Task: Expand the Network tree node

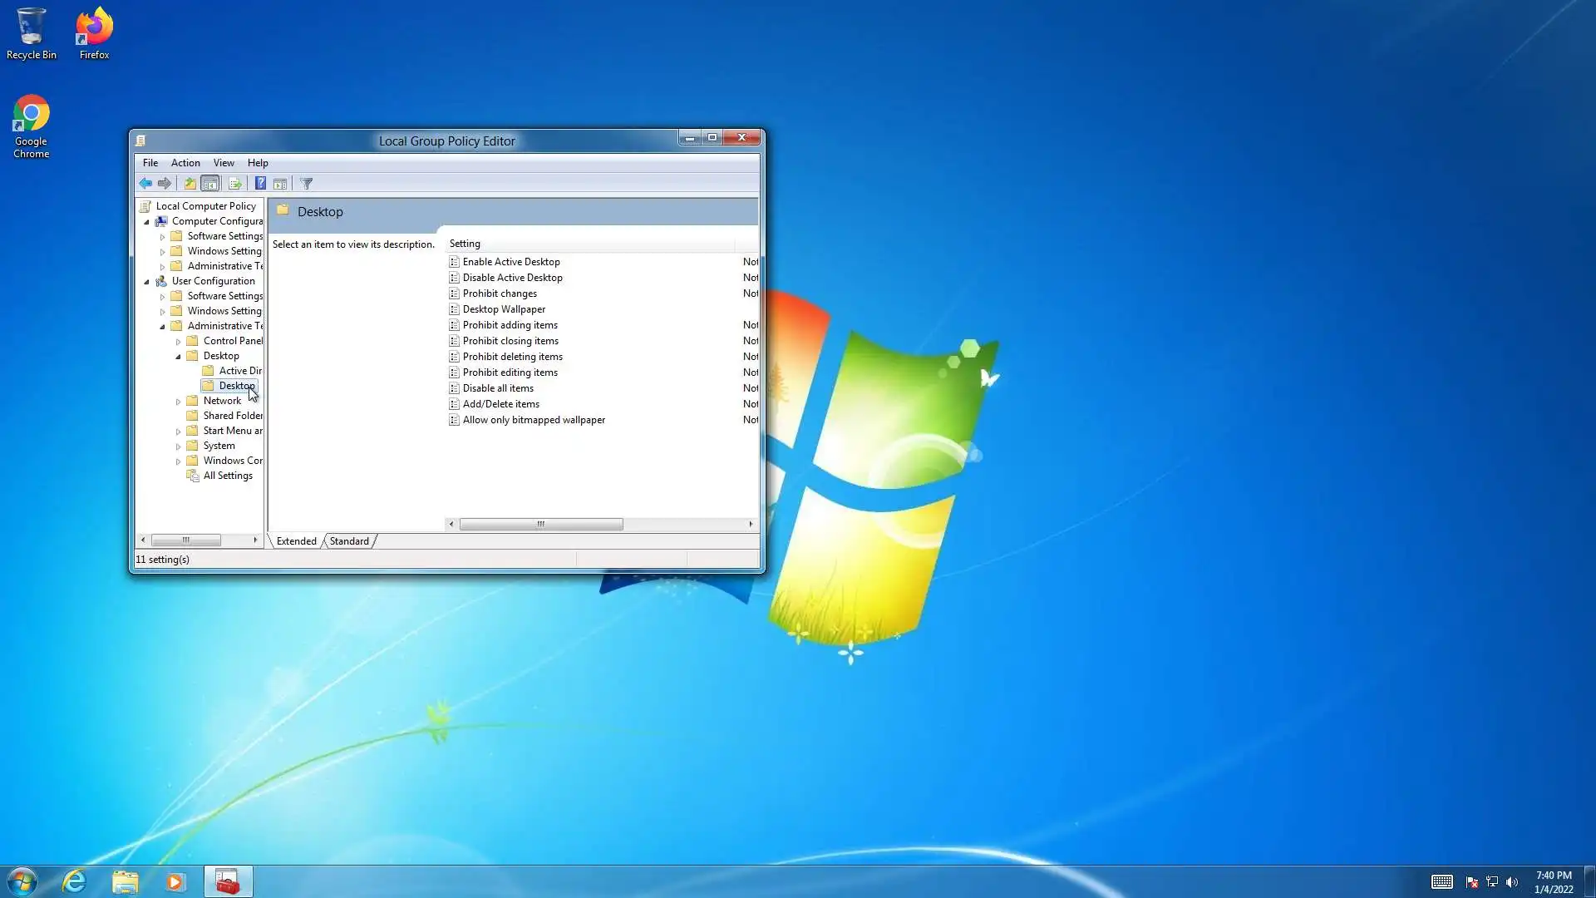Action: click(x=178, y=402)
